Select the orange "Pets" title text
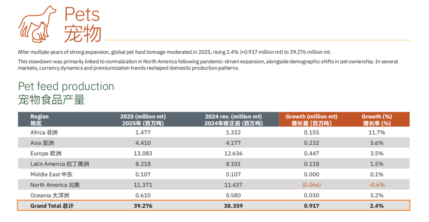This screenshot has width=429, height=222. 82,14
